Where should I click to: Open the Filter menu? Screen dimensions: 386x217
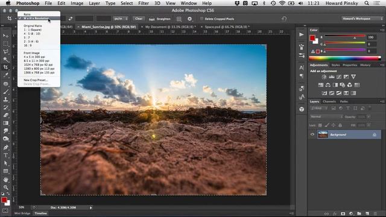pyautogui.click(x=144, y=3)
